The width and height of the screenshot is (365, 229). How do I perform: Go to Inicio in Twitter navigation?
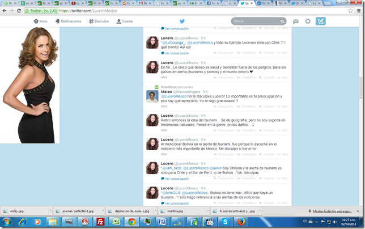[40, 21]
